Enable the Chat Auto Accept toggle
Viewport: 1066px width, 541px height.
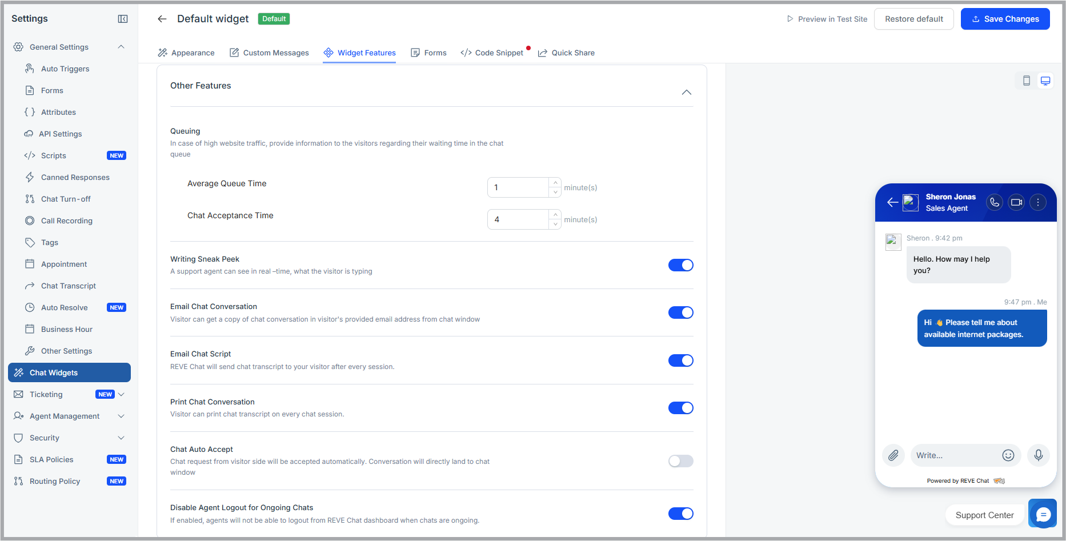pos(680,460)
